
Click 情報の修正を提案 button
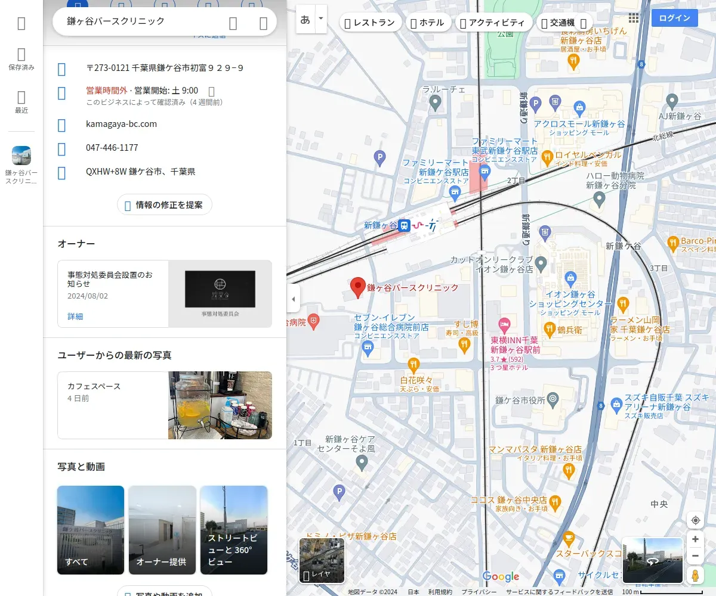coord(165,204)
